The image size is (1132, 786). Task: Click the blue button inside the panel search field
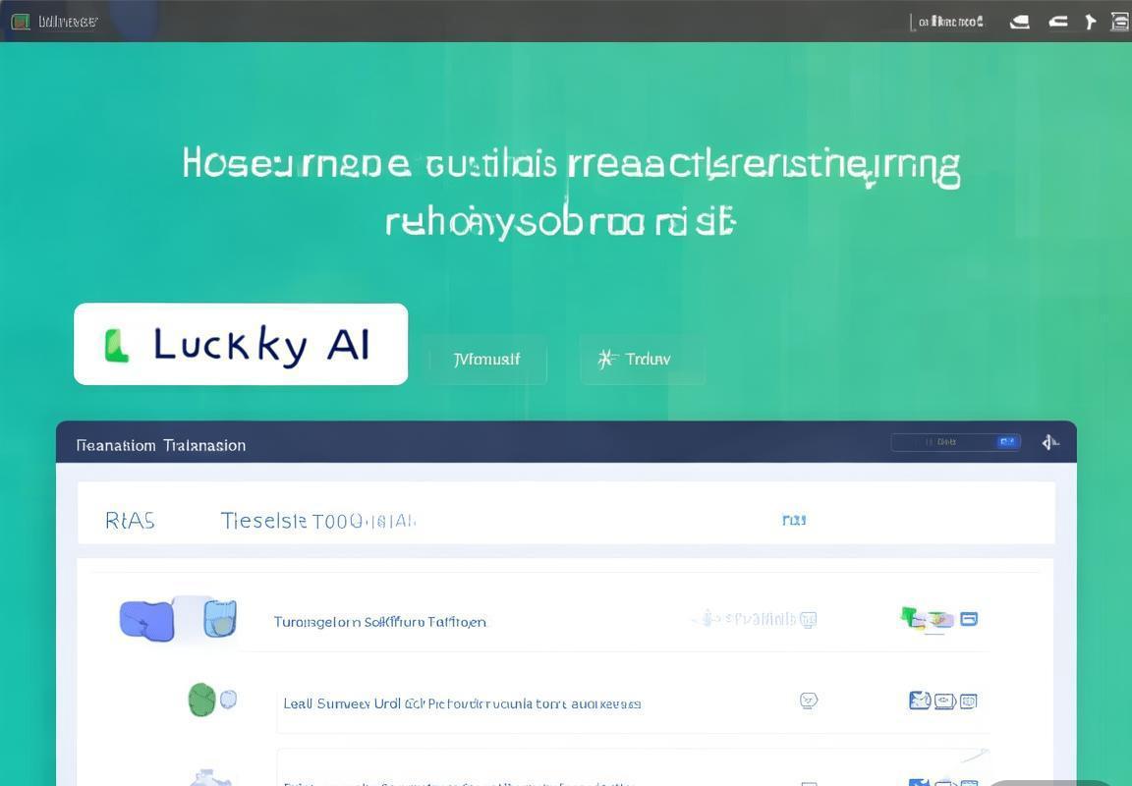1007,442
